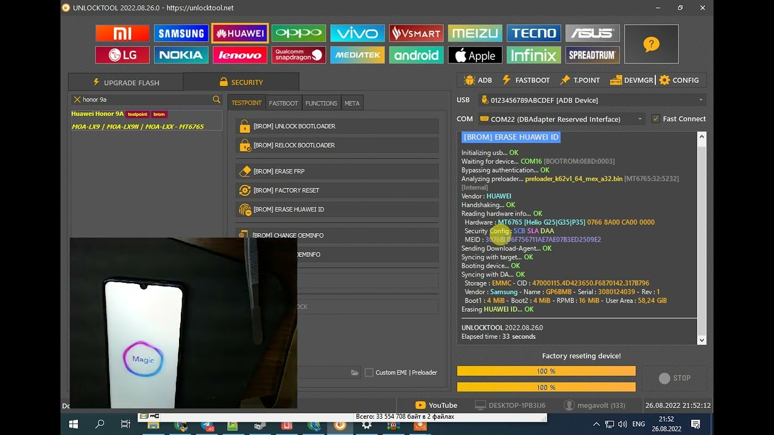The image size is (774, 435).
Task: Click megavolt (133) account in status bar
Action: [x=594, y=405]
